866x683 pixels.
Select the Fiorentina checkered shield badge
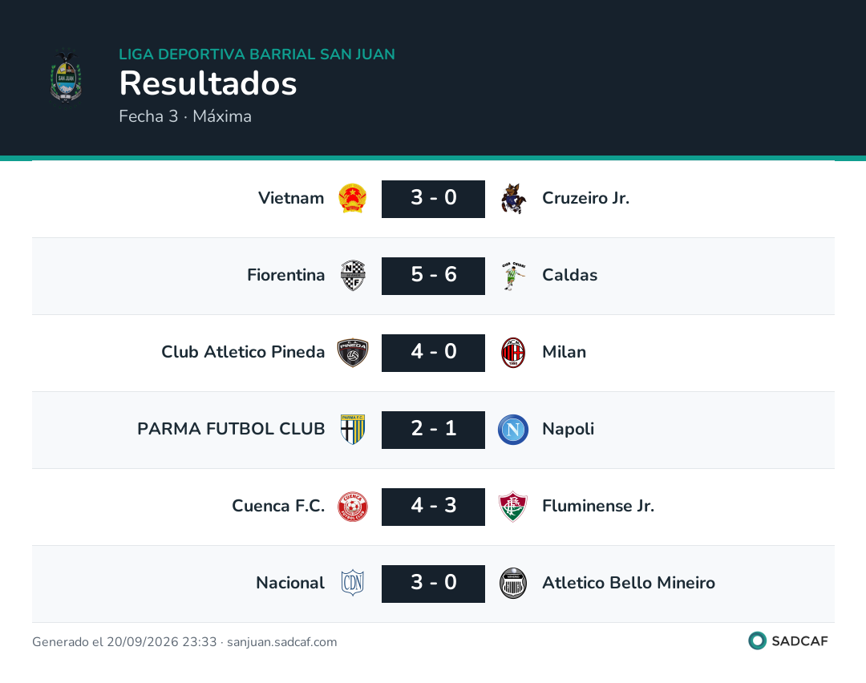[352, 276]
